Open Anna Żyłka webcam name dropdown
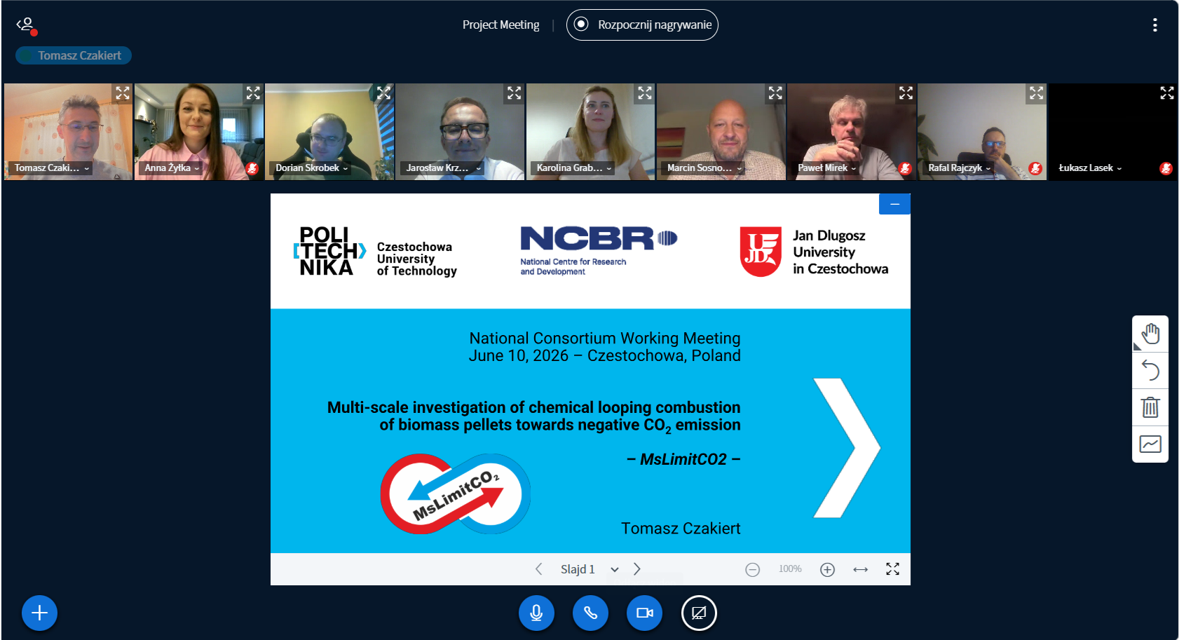Image resolution: width=1179 pixels, height=640 pixels. tap(172, 168)
